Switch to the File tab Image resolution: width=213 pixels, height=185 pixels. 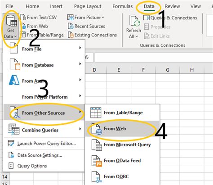(x=9, y=6)
